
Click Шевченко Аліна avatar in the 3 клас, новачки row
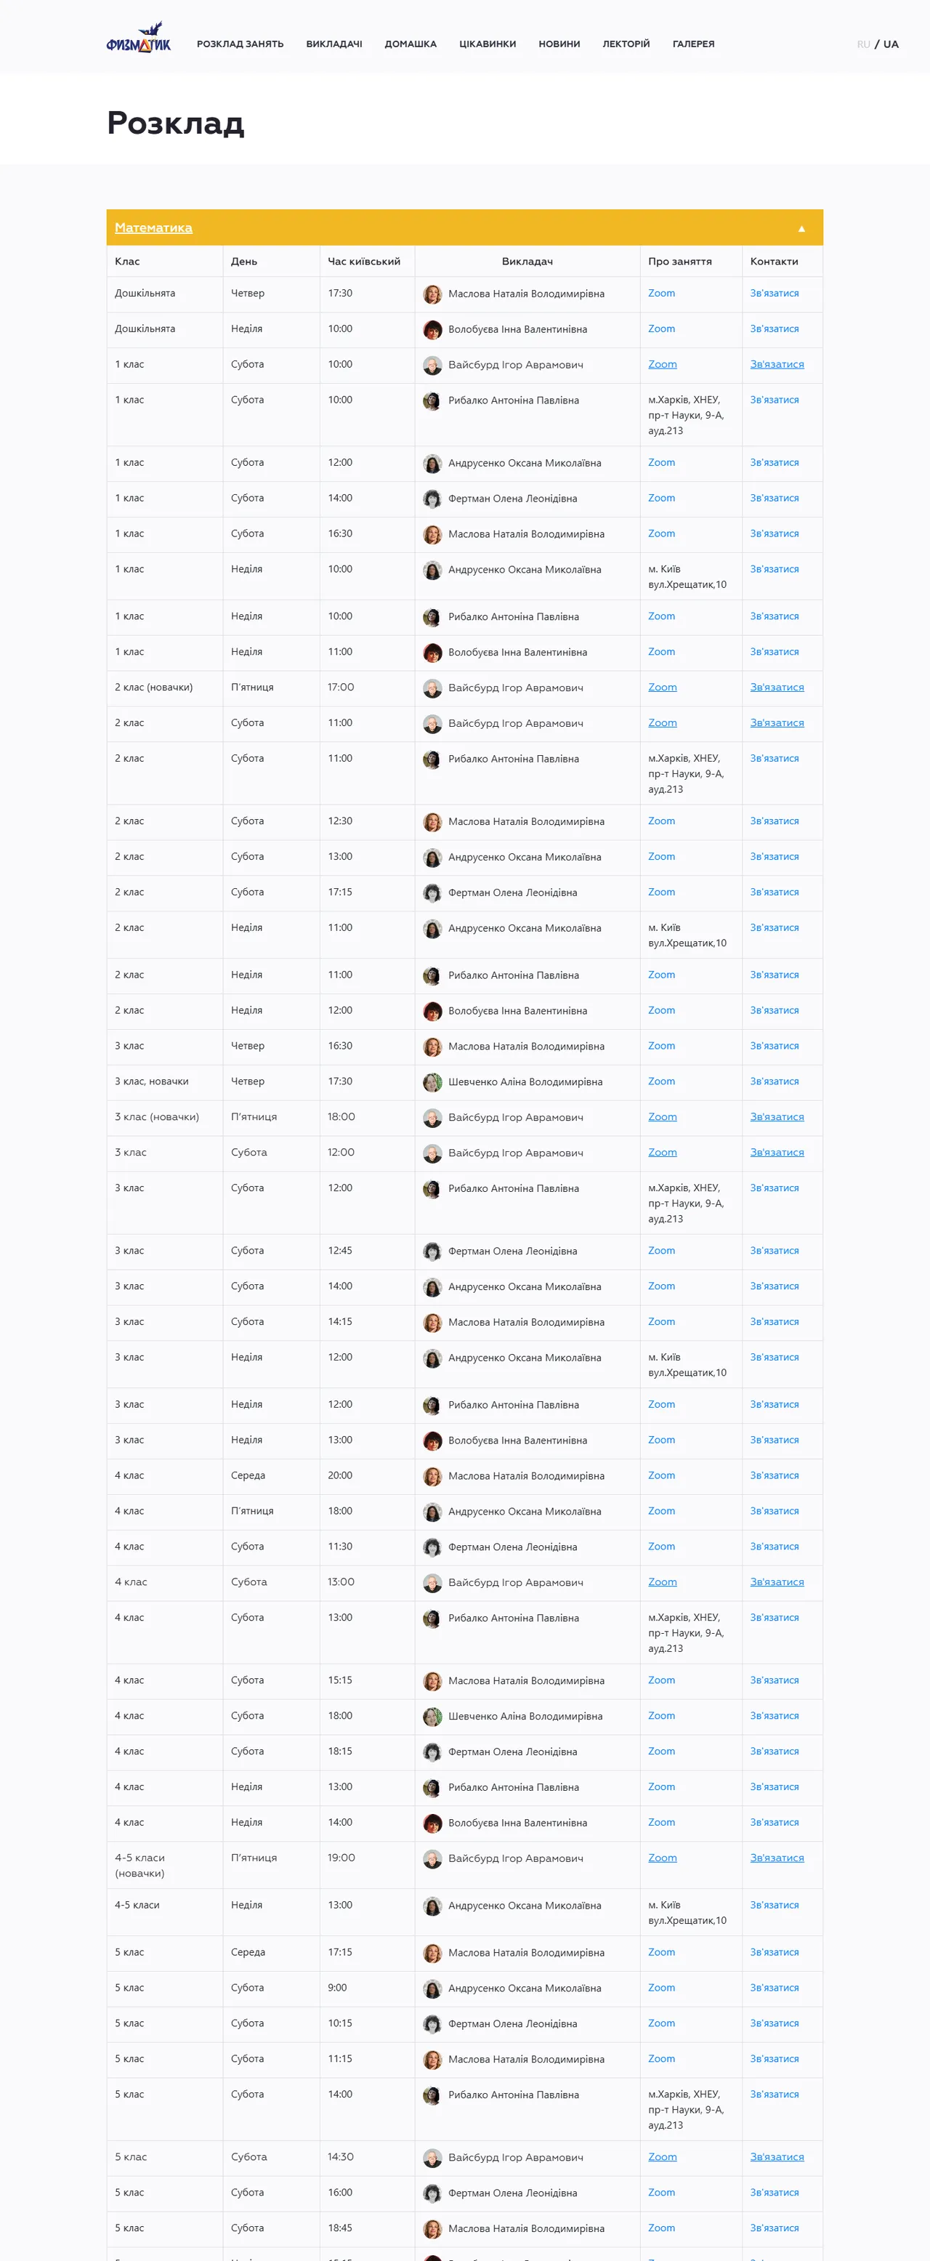[x=432, y=1082]
